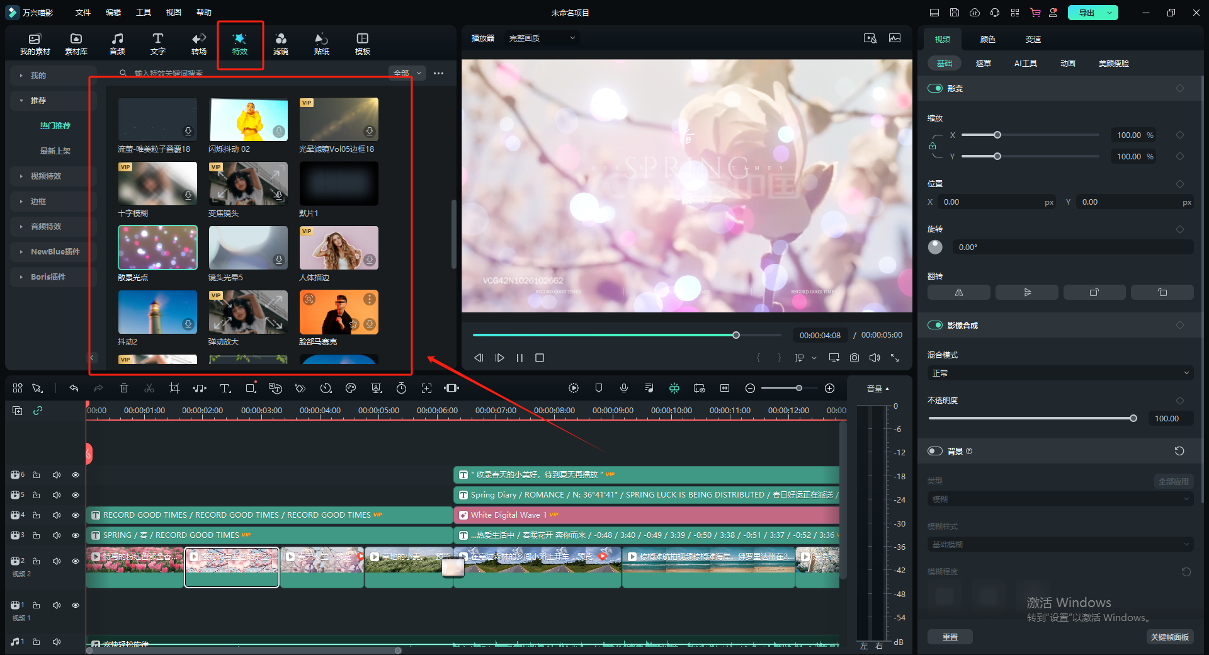The height and width of the screenshot is (655, 1209).
Task: Click the undo arrow in timeline toolbar
Action: 74,389
